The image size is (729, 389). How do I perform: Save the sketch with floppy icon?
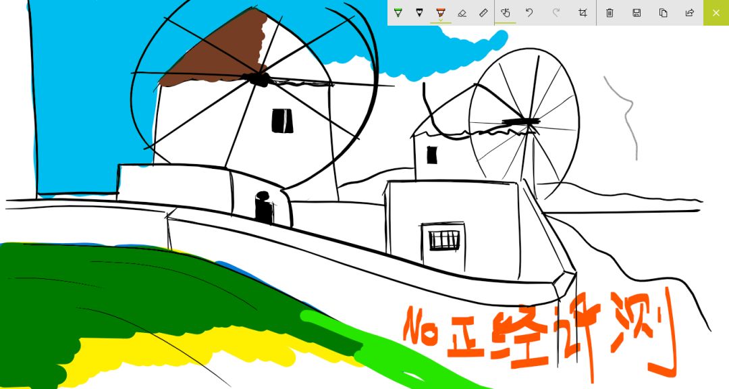coord(637,13)
